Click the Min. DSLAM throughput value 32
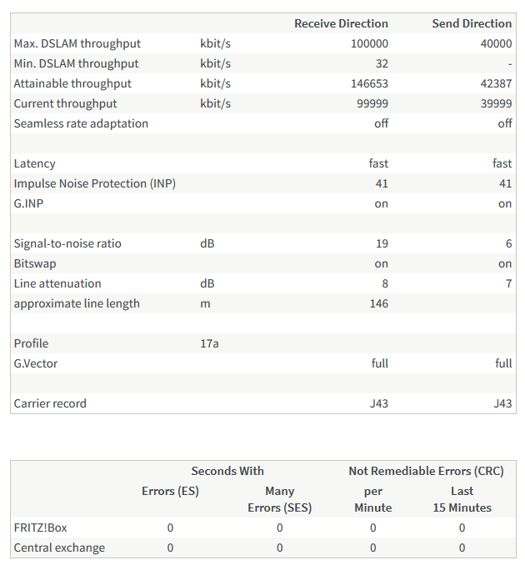525x565 pixels. tap(381, 63)
